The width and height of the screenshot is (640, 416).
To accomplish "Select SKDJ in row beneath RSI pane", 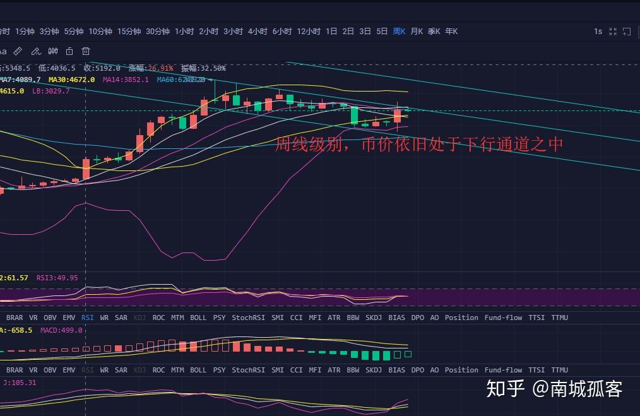I will pos(374,318).
